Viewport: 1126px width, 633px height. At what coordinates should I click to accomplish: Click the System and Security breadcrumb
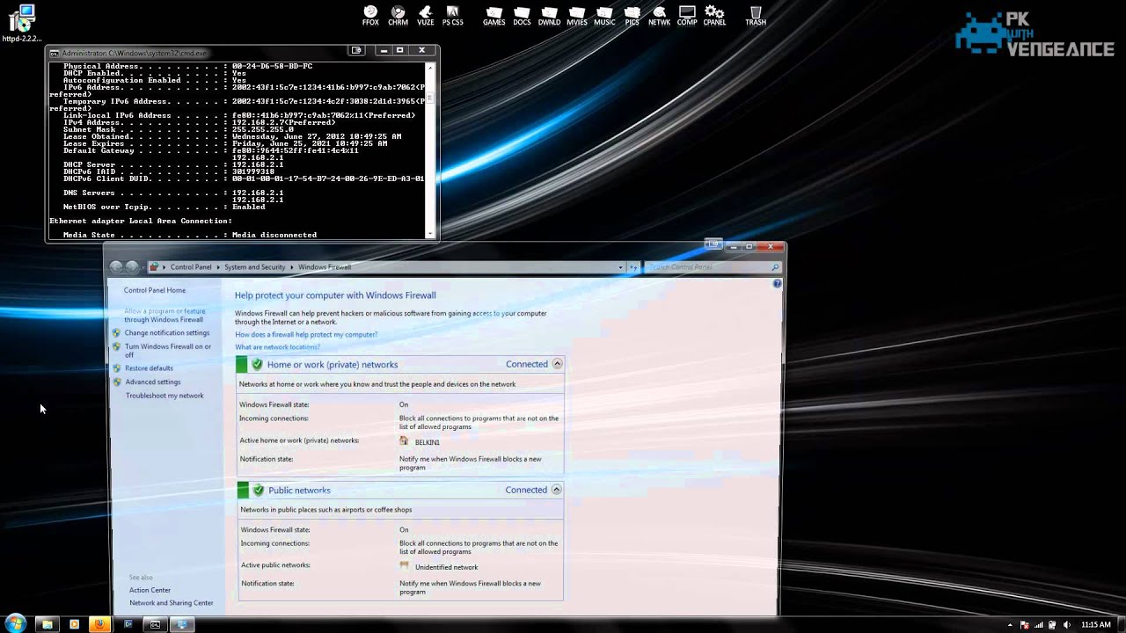[254, 267]
